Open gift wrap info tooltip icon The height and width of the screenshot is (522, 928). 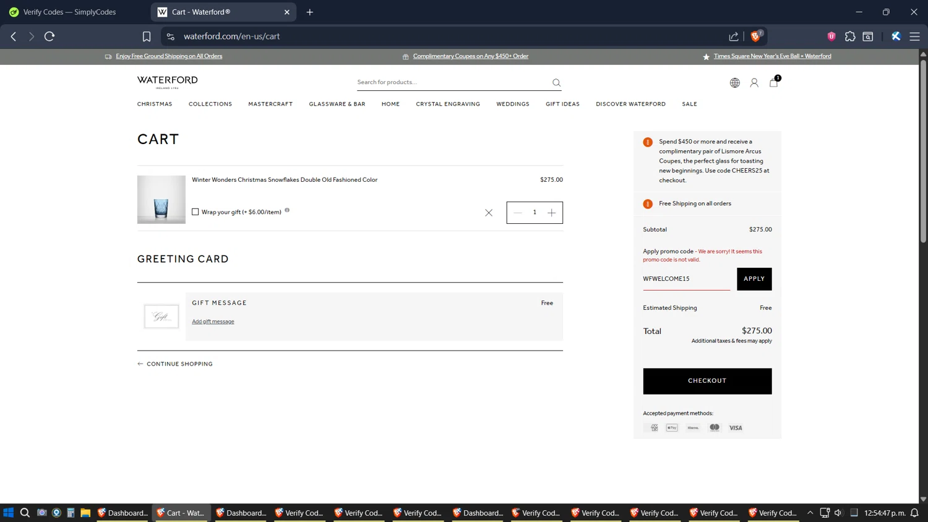point(287,210)
